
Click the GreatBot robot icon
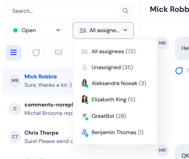pos(85,116)
